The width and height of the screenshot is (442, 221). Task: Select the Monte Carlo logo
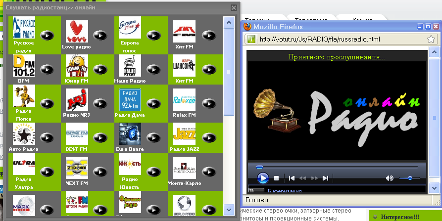[x=184, y=168]
